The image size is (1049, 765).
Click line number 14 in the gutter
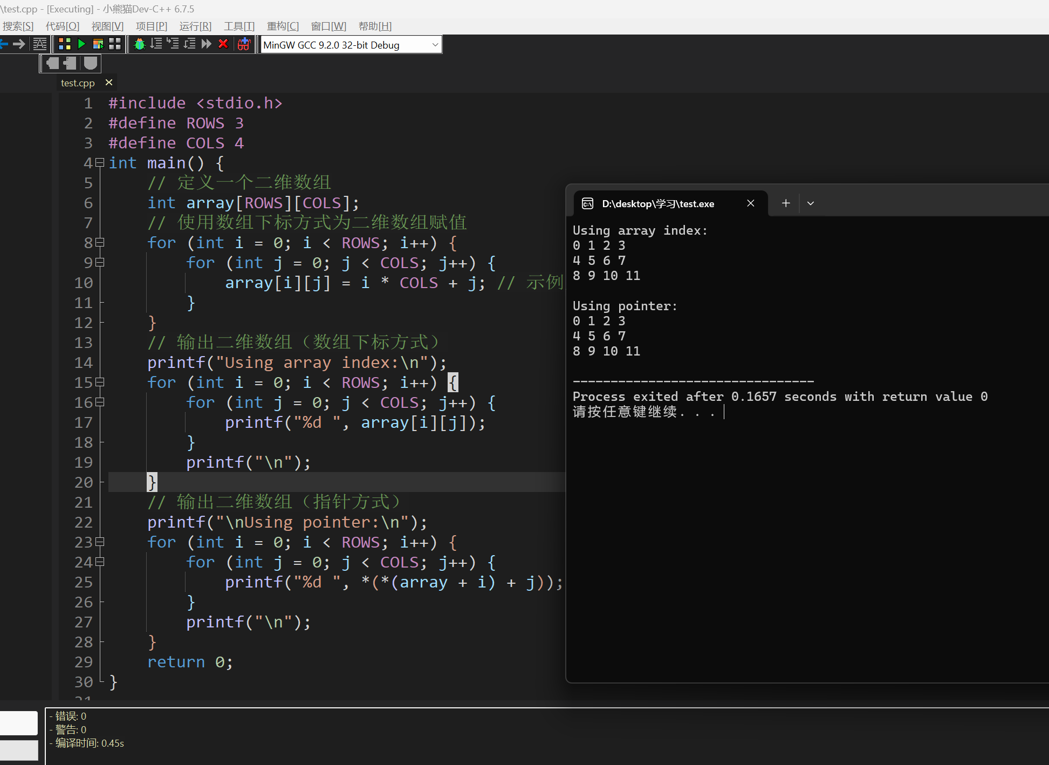click(x=84, y=363)
